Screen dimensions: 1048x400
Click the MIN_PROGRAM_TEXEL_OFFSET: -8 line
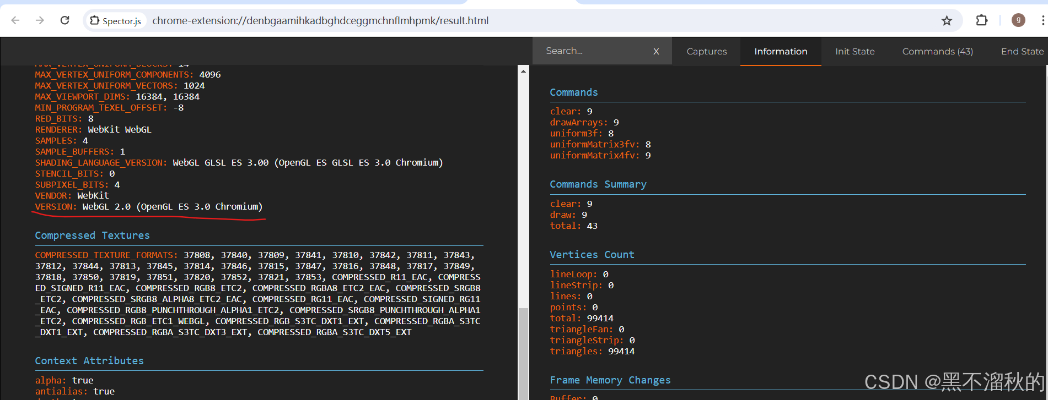click(109, 108)
